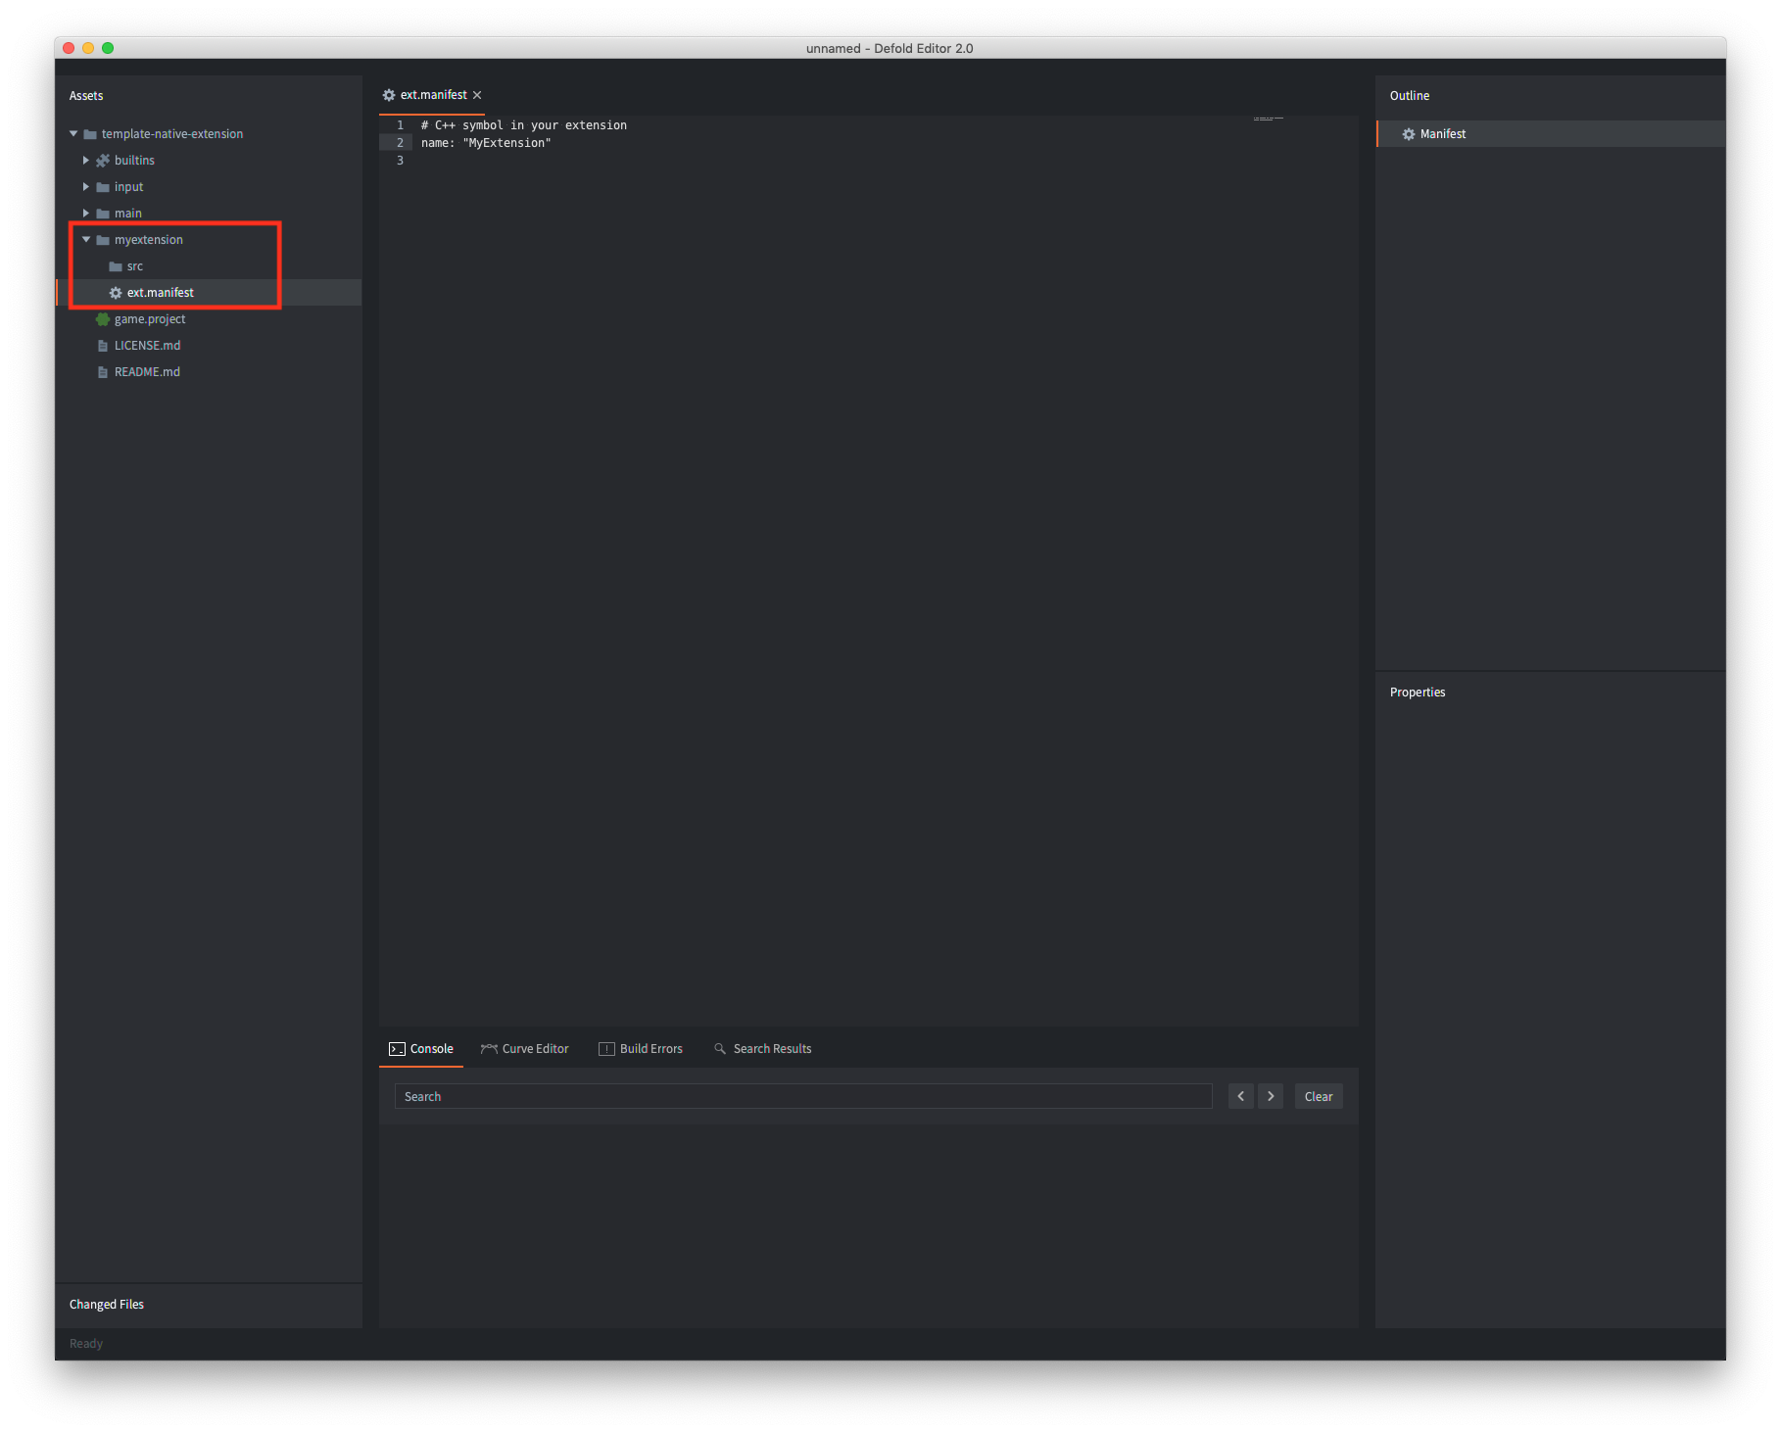Click the builtins puzzle-piece icon
Viewport: 1781px width, 1433px height.
pos(103,161)
